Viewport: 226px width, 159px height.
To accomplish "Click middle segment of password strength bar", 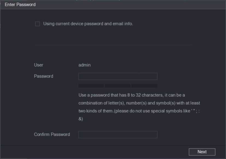I will point(118,86).
